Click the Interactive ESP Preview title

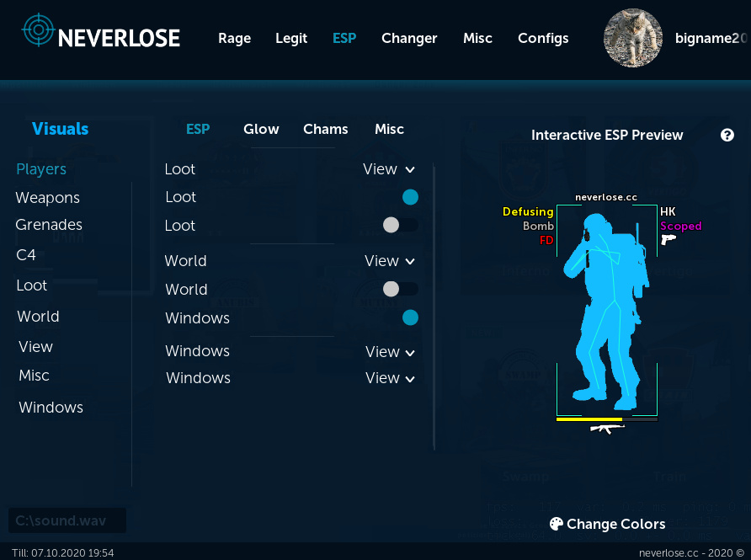pos(607,135)
